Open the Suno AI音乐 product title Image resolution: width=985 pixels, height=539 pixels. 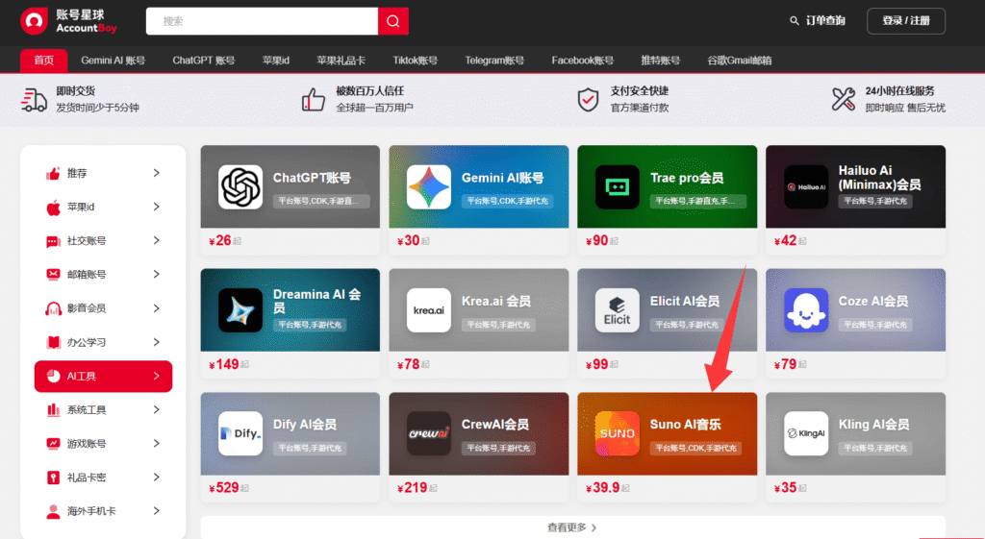[685, 425]
